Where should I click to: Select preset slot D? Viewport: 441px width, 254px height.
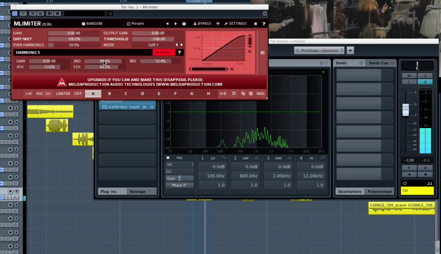(x=142, y=94)
